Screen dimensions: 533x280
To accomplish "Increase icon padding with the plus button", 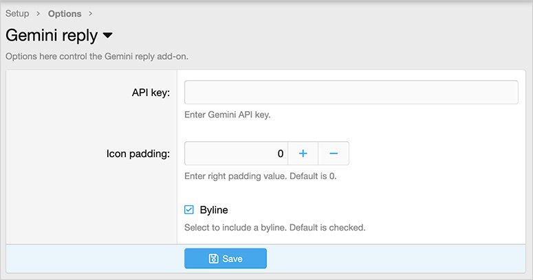I will click(x=303, y=154).
